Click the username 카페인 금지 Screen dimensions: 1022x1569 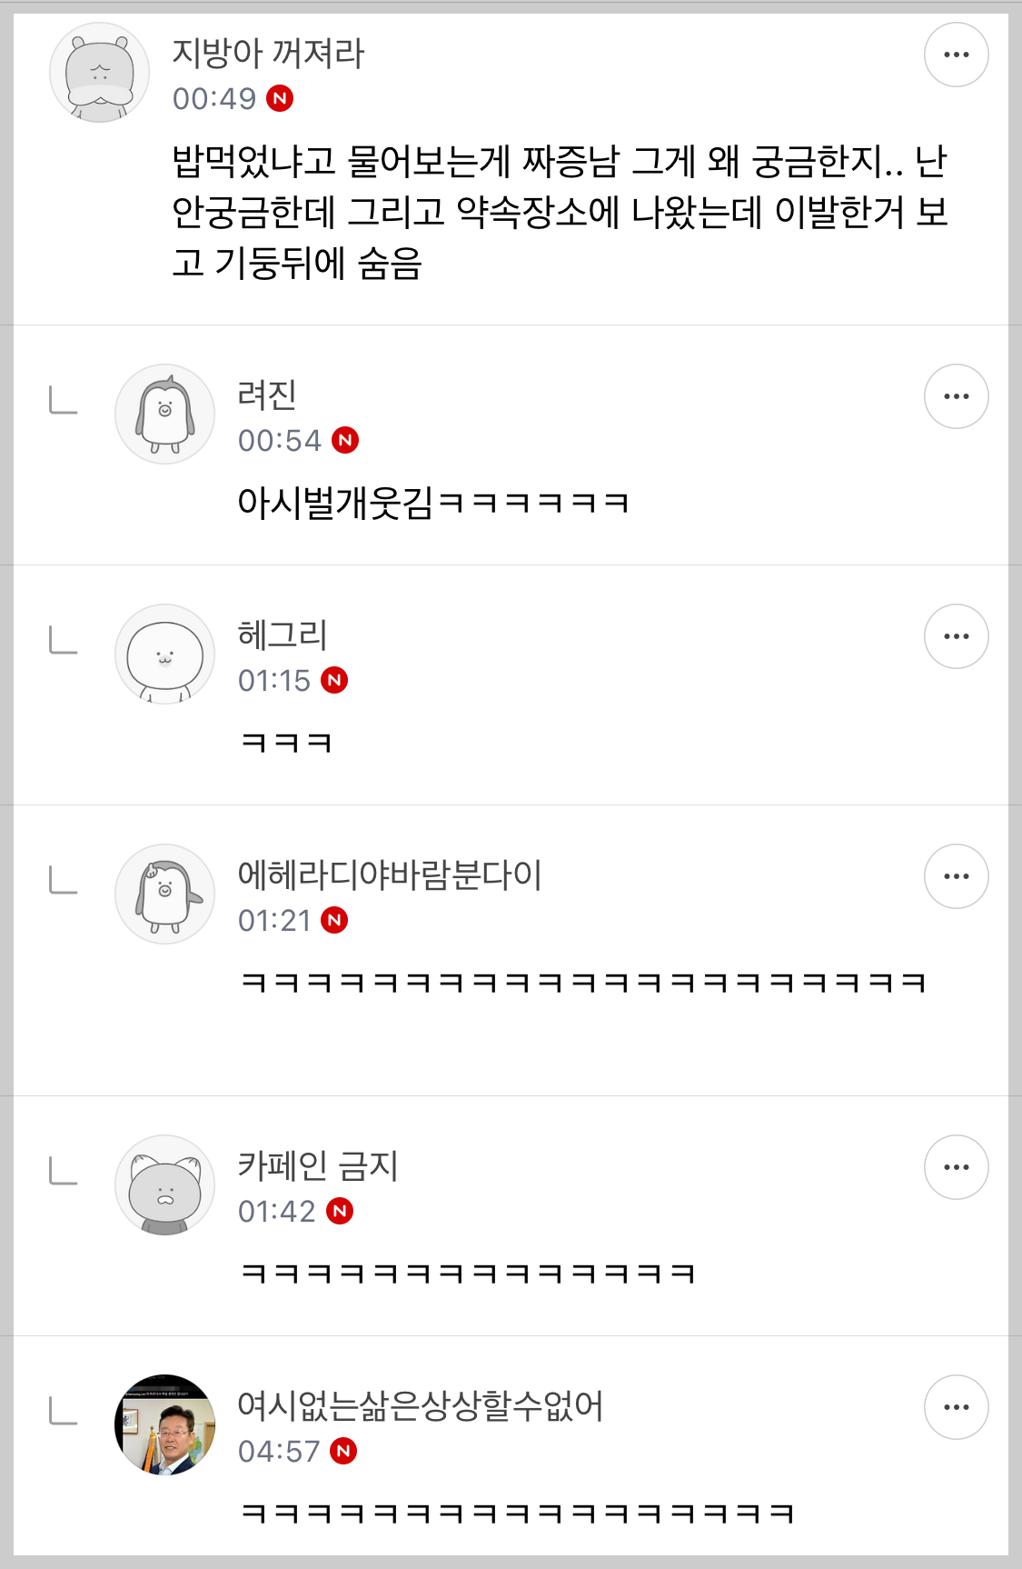(318, 1166)
